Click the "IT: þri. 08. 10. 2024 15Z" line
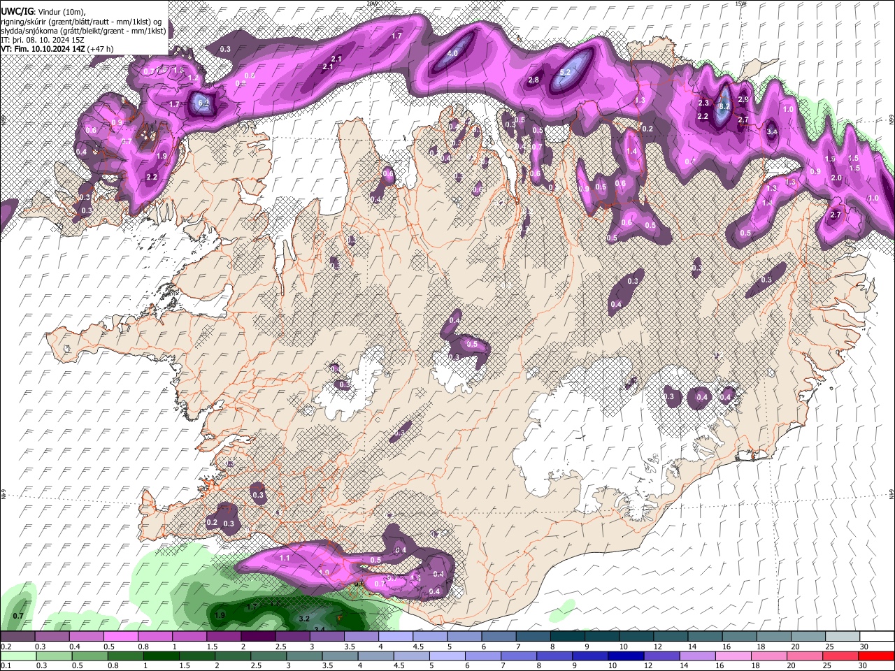Image resolution: width=895 pixels, height=671 pixels. (x=43, y=40)
